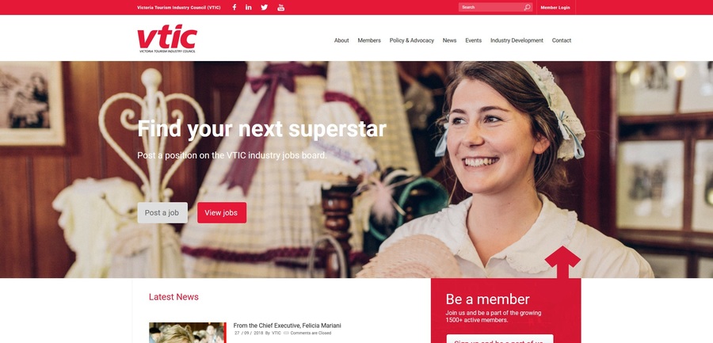This screenshot has height=343, width=713.
Task: Click the VTIC logo
Action: coord(167,39)
